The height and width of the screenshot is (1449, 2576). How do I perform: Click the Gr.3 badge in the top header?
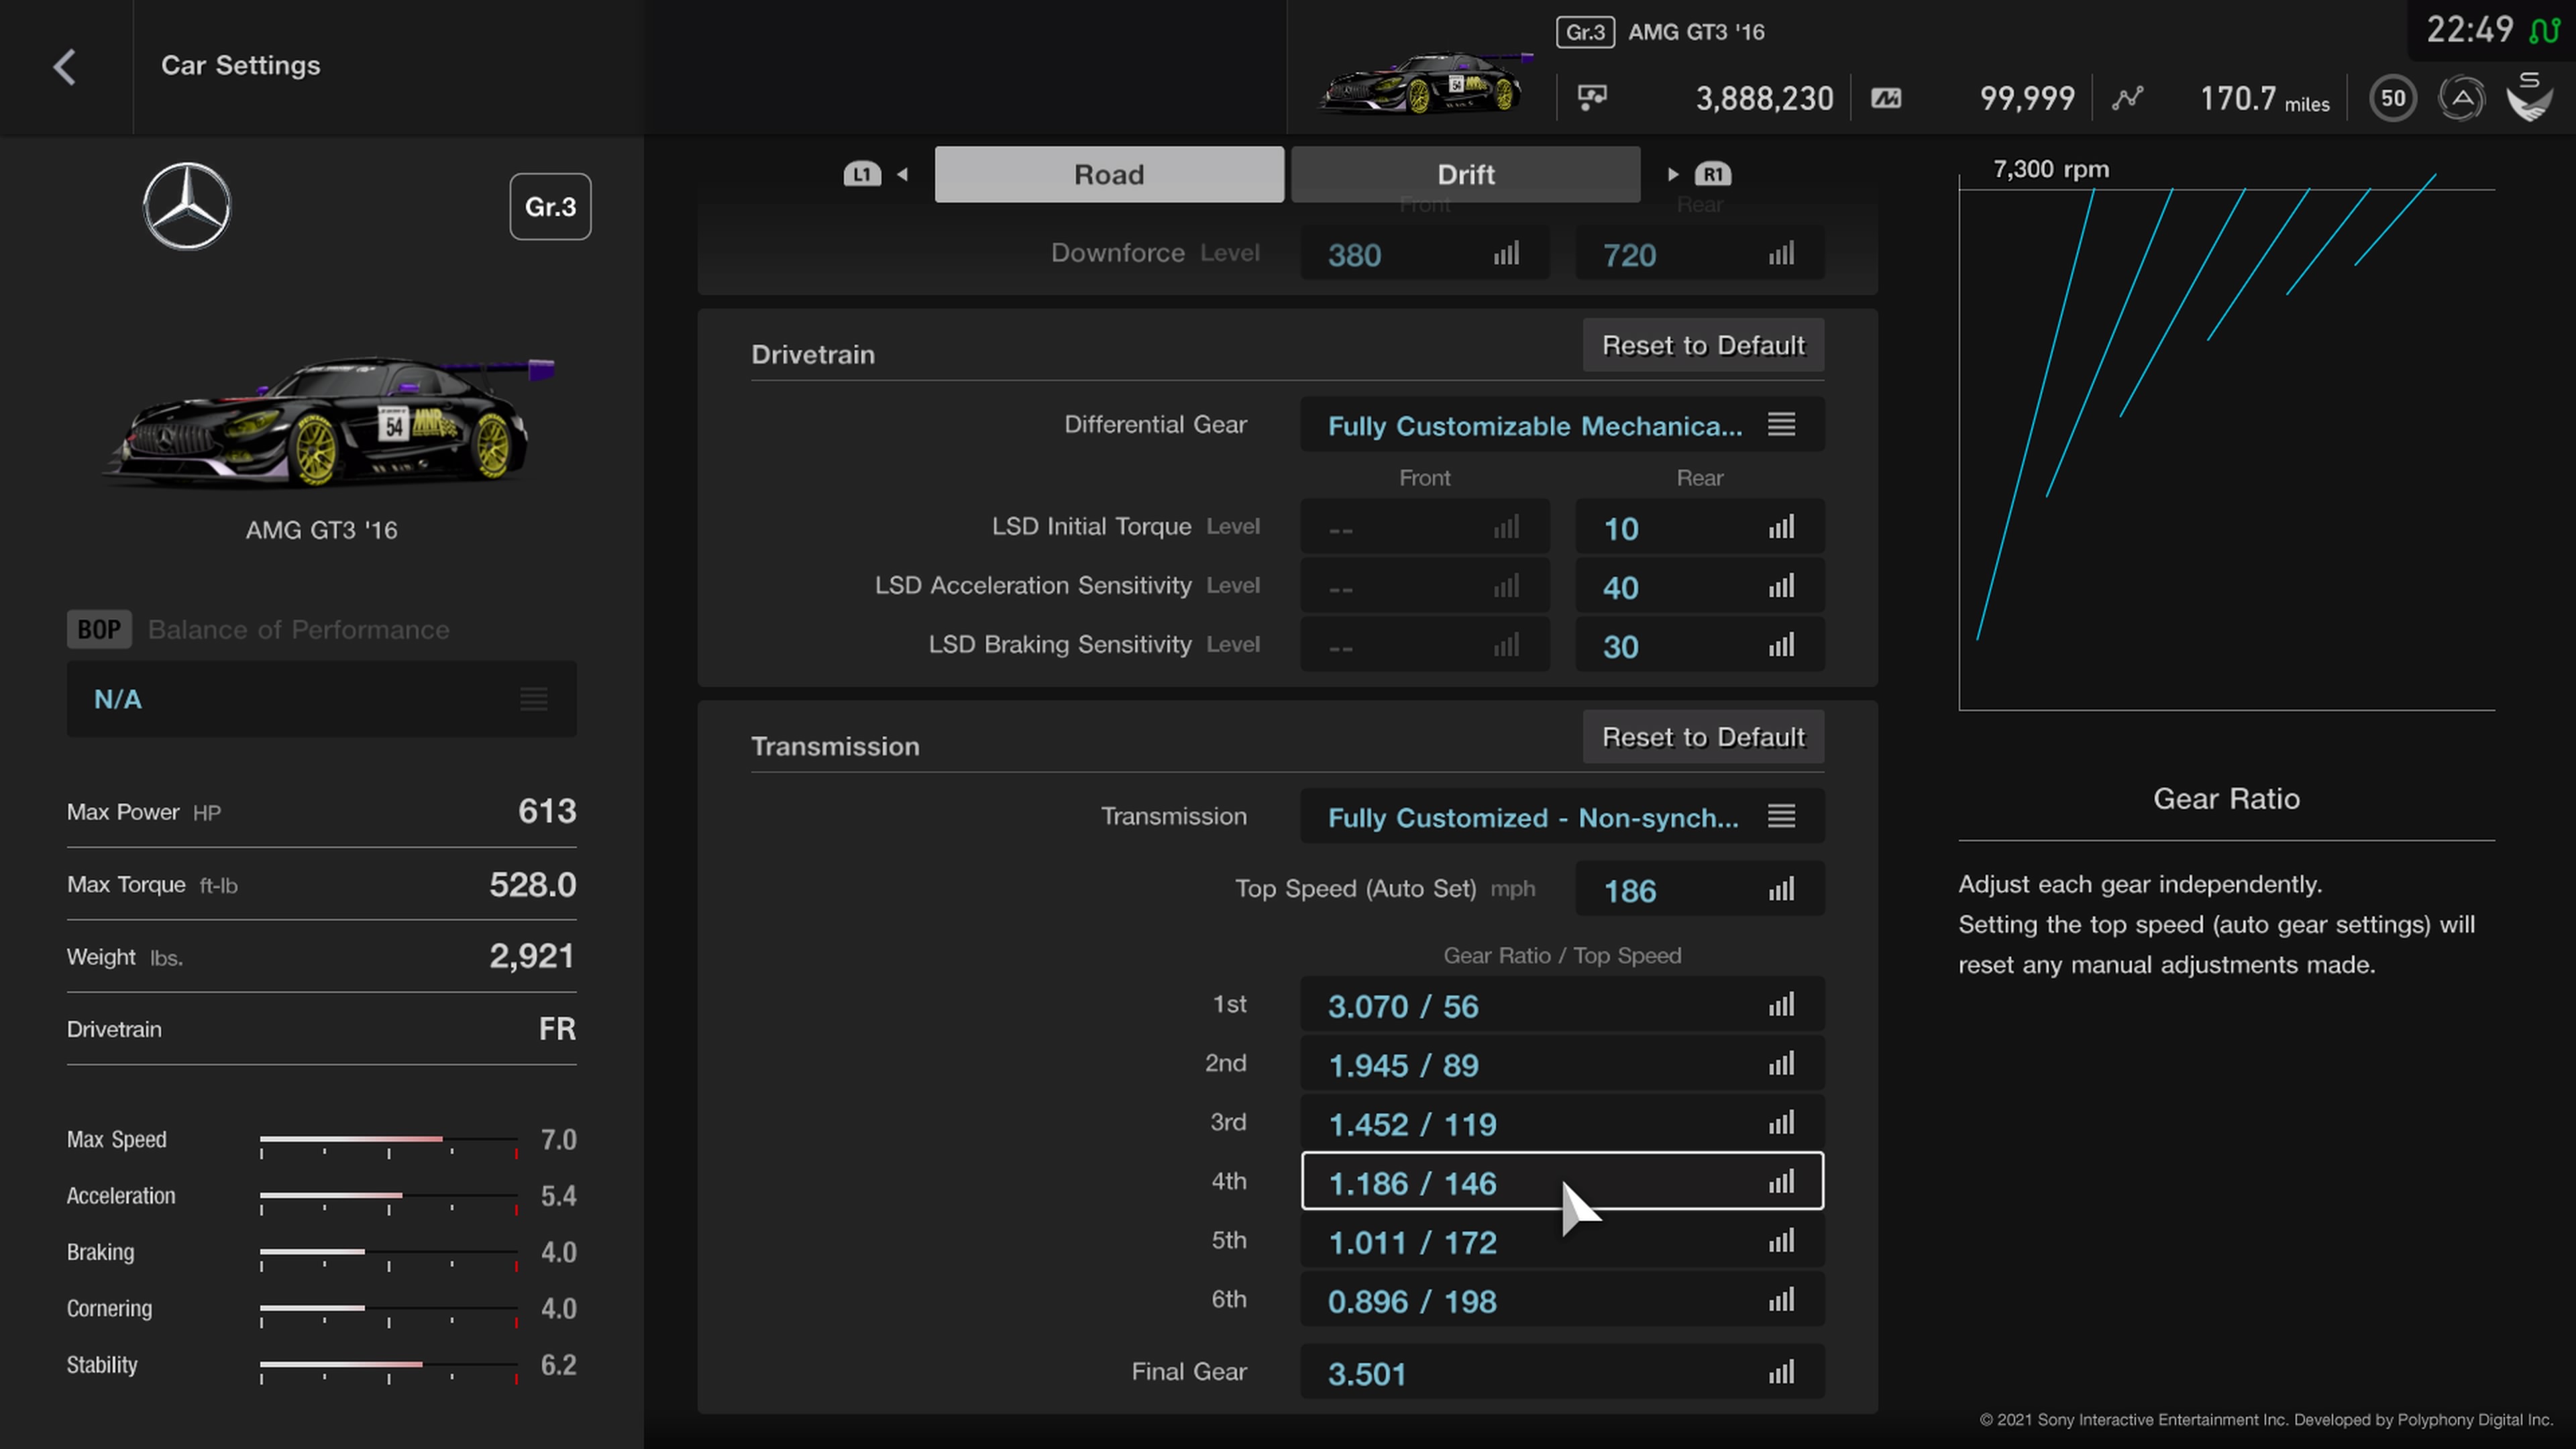click(x=1585, y=32)
